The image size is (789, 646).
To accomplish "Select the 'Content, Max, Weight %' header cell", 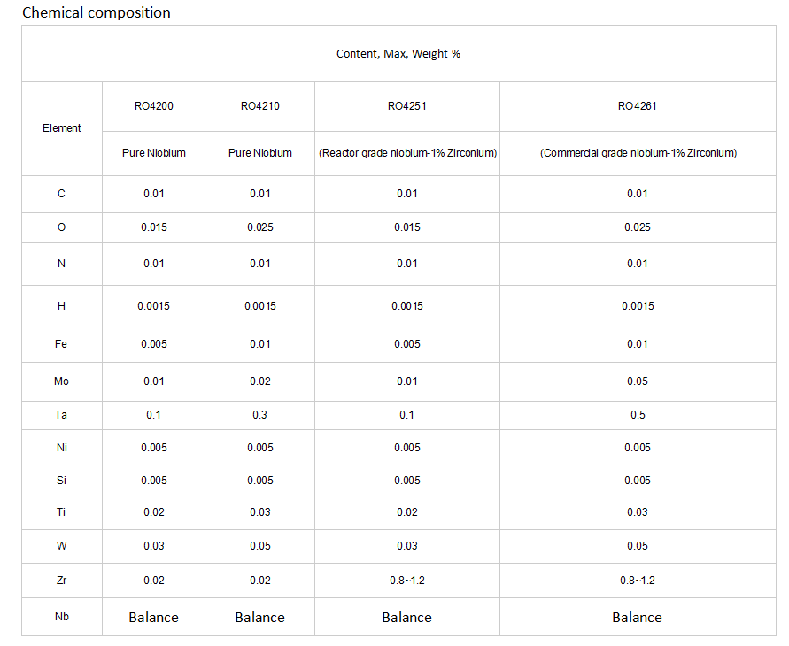I will click(x=398, y=54).
